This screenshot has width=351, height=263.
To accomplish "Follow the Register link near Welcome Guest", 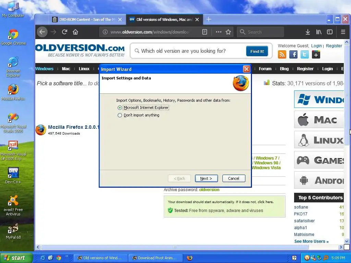I will [334, 46].
